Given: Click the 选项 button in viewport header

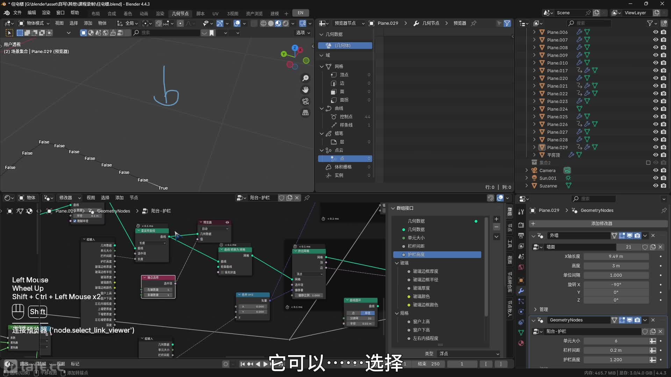Looking at the screenshot, I should (303, 33).
